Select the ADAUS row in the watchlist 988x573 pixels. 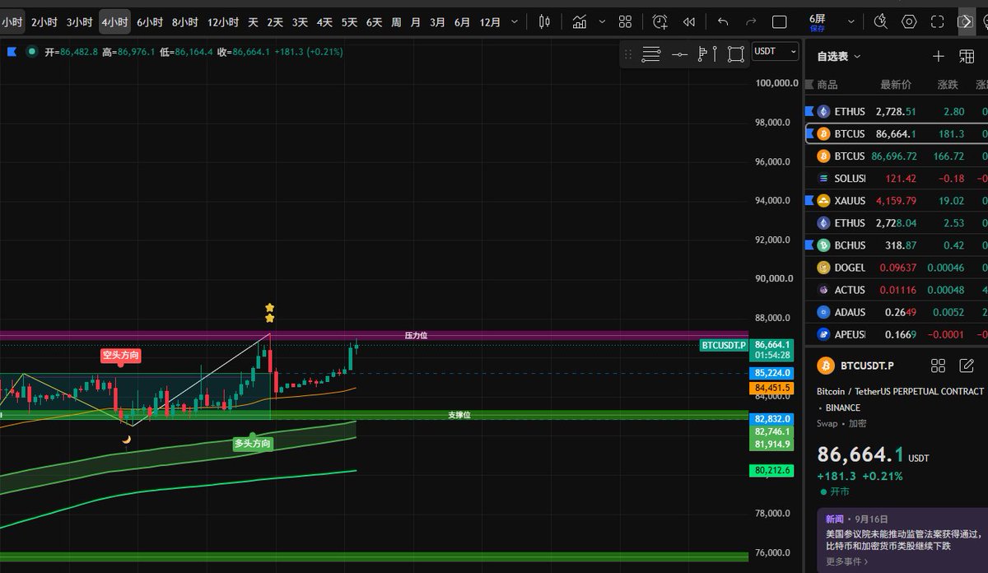897,311
